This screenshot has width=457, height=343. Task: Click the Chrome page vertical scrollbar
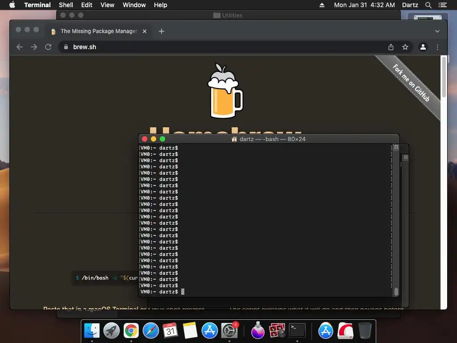[x=444, y=77]
